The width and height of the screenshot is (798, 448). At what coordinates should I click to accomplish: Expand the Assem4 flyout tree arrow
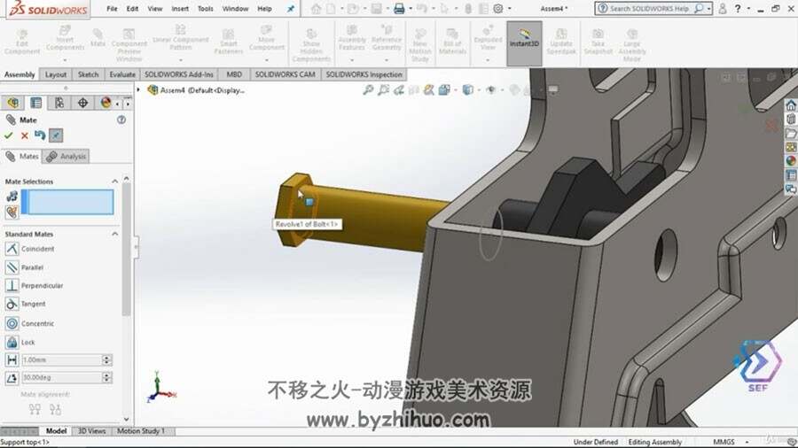[138, 90]
